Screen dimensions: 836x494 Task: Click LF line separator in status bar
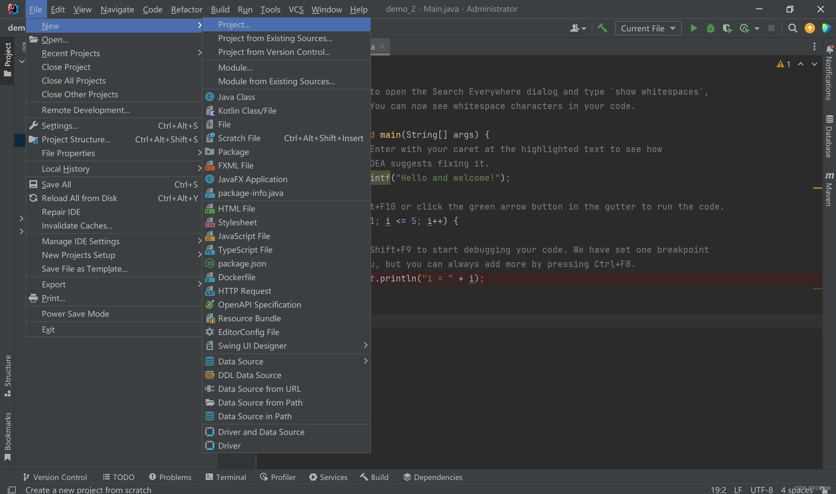click(738, 490)
